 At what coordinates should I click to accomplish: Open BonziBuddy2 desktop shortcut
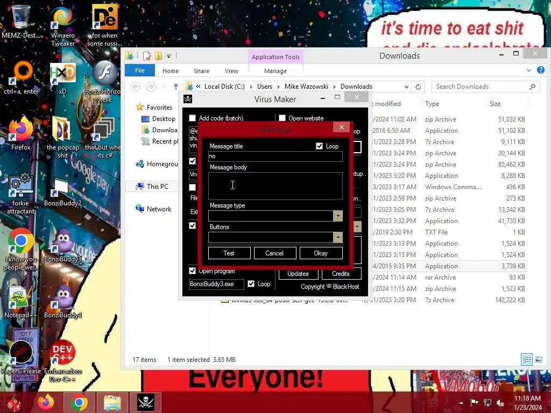62,191
